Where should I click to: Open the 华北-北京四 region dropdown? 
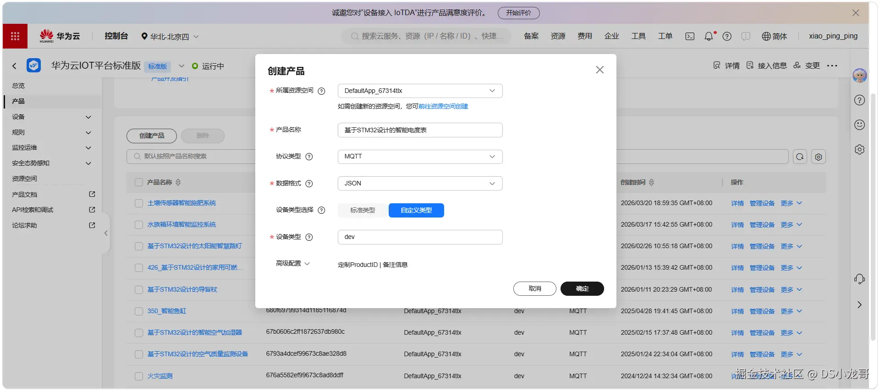click(170, 37)
